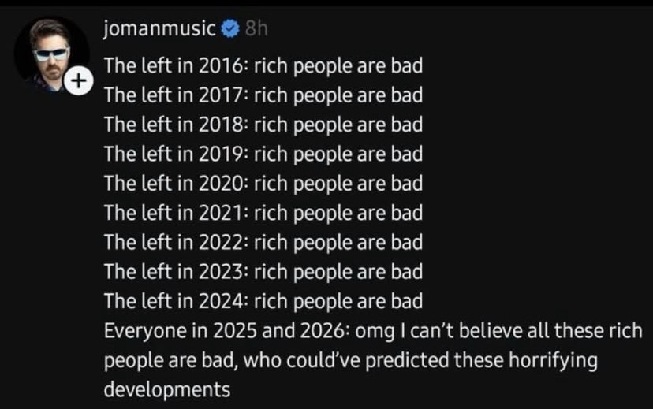Click the line about the left in 2023
Image resolution: width=653 pixels, height=409 pixels.
click(263, 272)
